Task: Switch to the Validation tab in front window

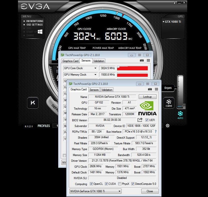Action: (107, 90)
